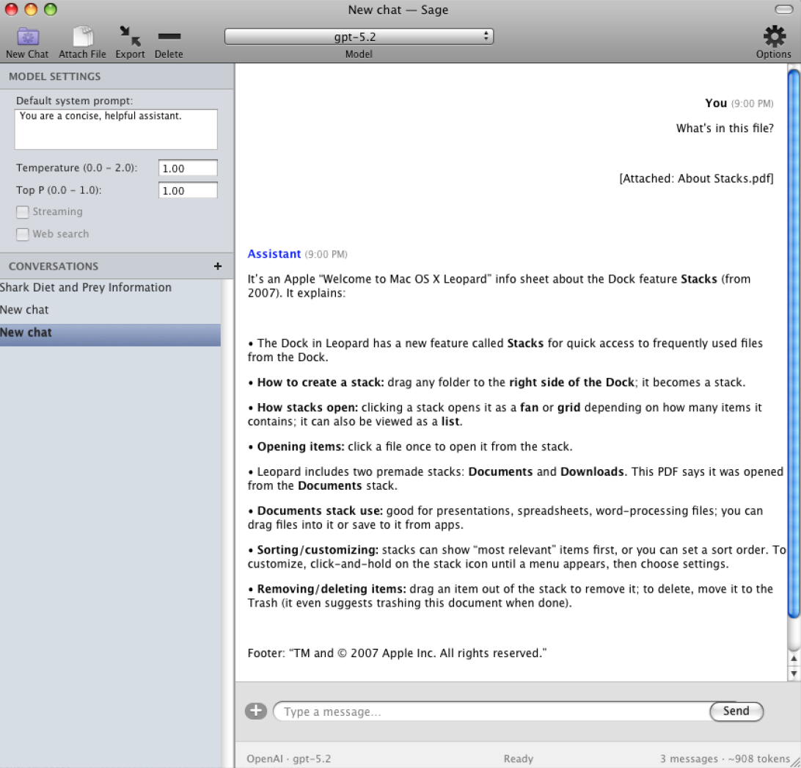Open the Options gear icon
The image size is (801, 768).
pyautogui.click(x=775, y=36)
